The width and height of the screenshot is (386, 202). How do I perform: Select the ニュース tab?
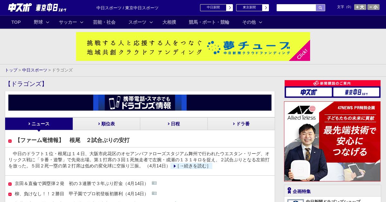pyautogui.click(x=39, y=124)
